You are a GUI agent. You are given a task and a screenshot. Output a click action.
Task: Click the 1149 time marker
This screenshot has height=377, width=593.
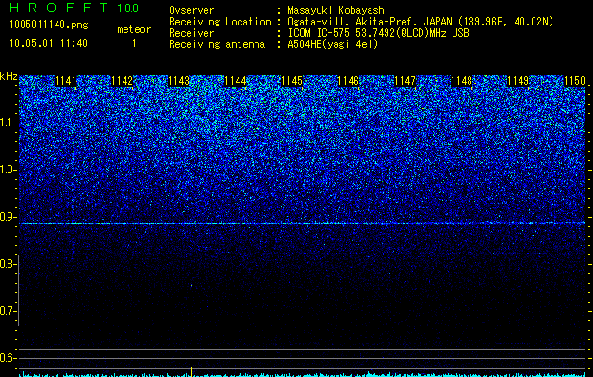[x=519, y=81]
